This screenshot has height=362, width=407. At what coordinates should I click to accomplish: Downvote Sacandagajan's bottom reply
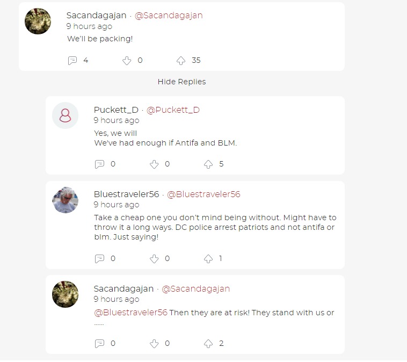click(154, 344)
